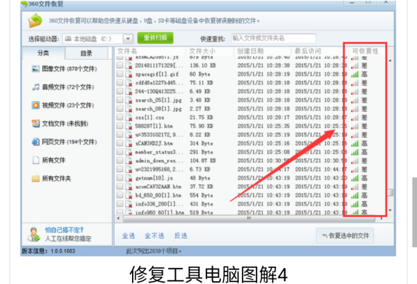This screenshot has width=417, height=284.
Task: Select the 图像文件 category icon
Action: pos(35,69)
